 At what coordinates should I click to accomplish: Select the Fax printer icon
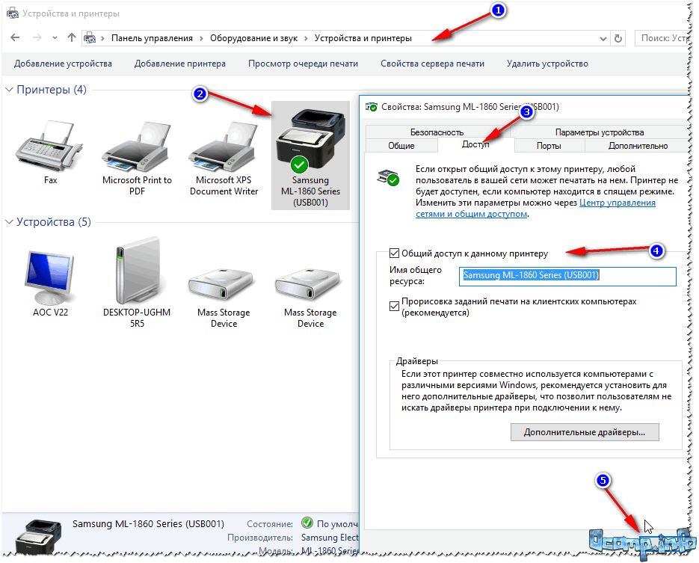click(x=50, y=146)
